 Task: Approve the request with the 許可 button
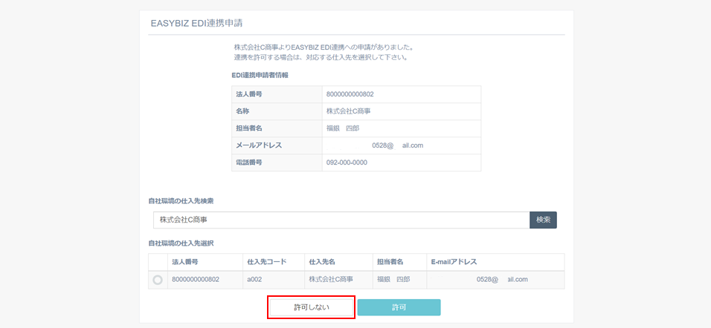[399, 307]
